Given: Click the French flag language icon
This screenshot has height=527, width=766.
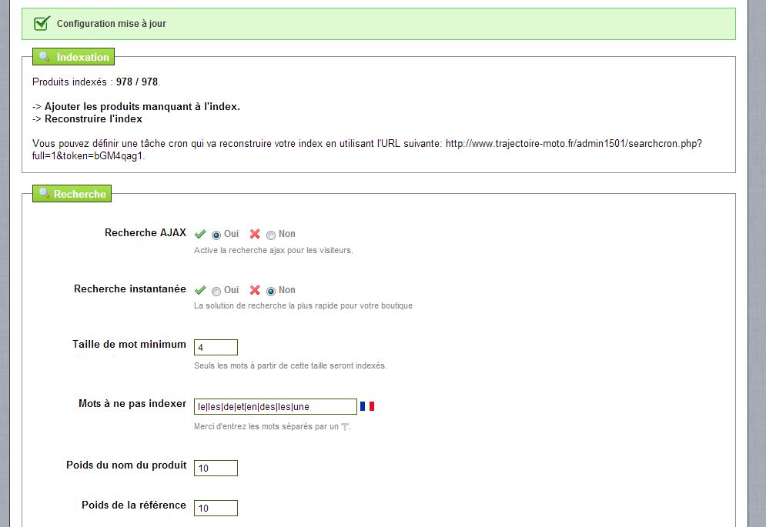Looking at the screenshot, I should (367, 406).
